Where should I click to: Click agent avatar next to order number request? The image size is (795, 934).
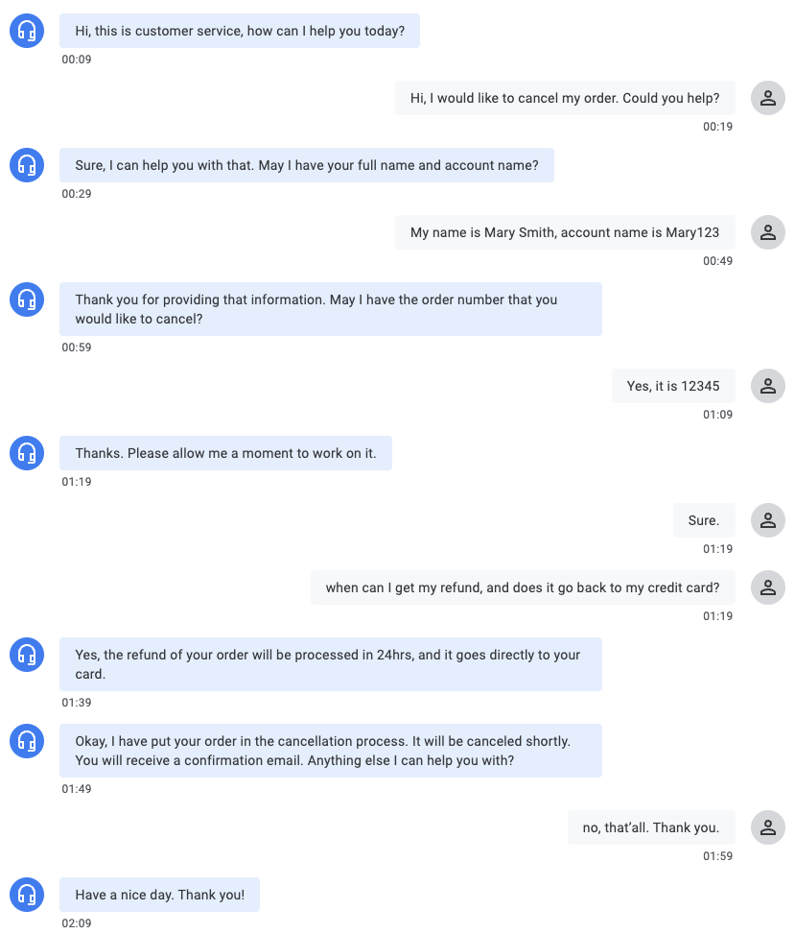[x=27, y=299]
